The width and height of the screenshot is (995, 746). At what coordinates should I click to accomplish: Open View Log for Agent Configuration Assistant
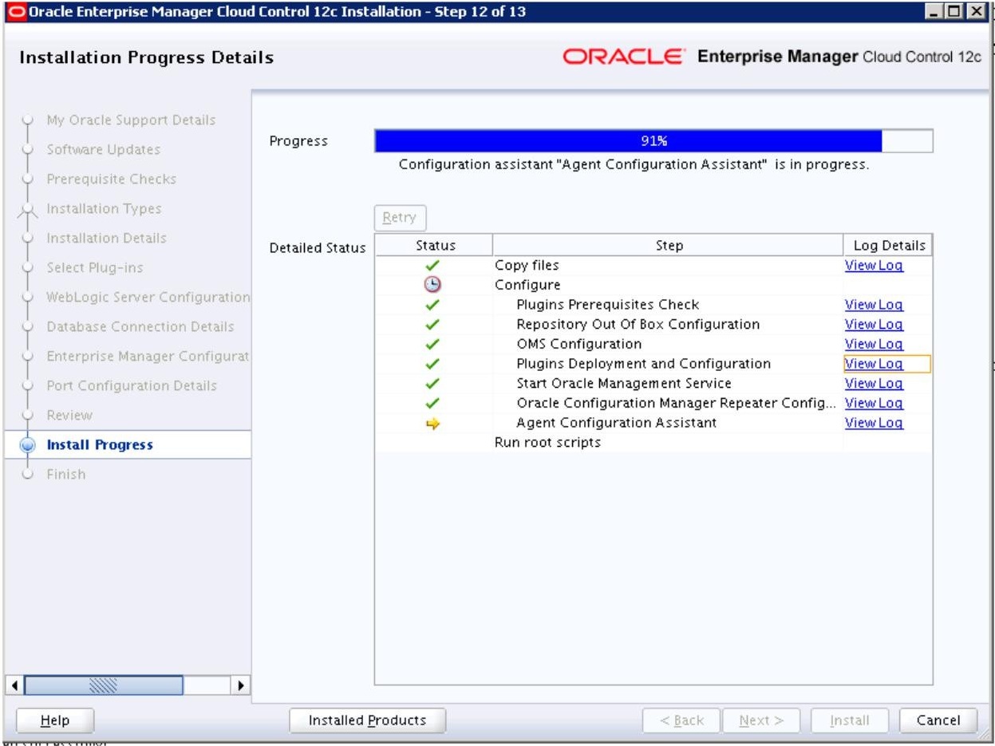pyautogui.click(x=874, y=424)
